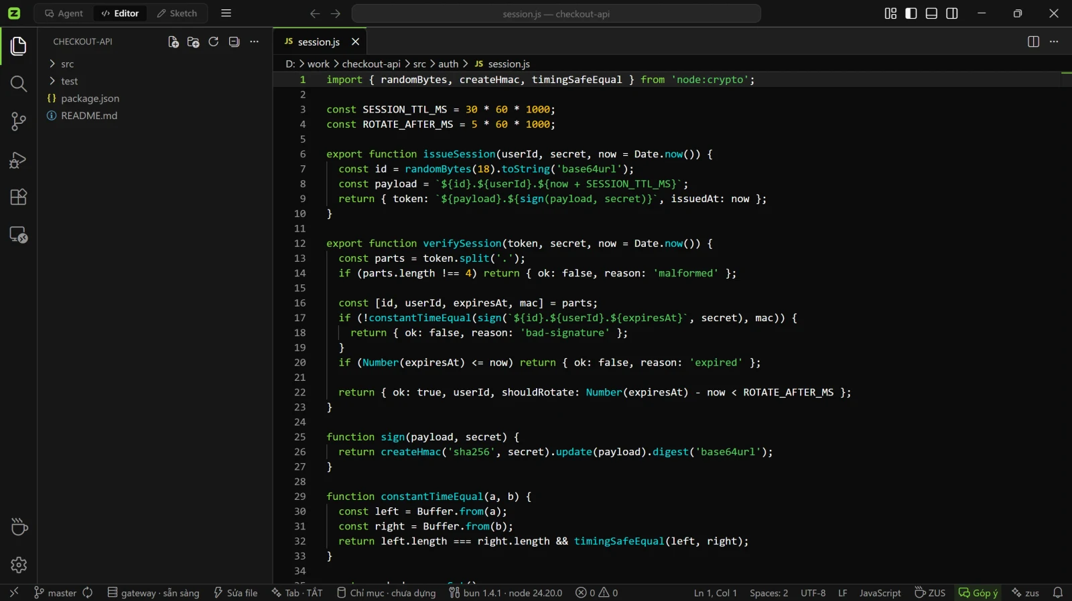Viewport: 1072px width, 601px height.
Task: Open the Search view in activity bar
Action: coord(19,84)
